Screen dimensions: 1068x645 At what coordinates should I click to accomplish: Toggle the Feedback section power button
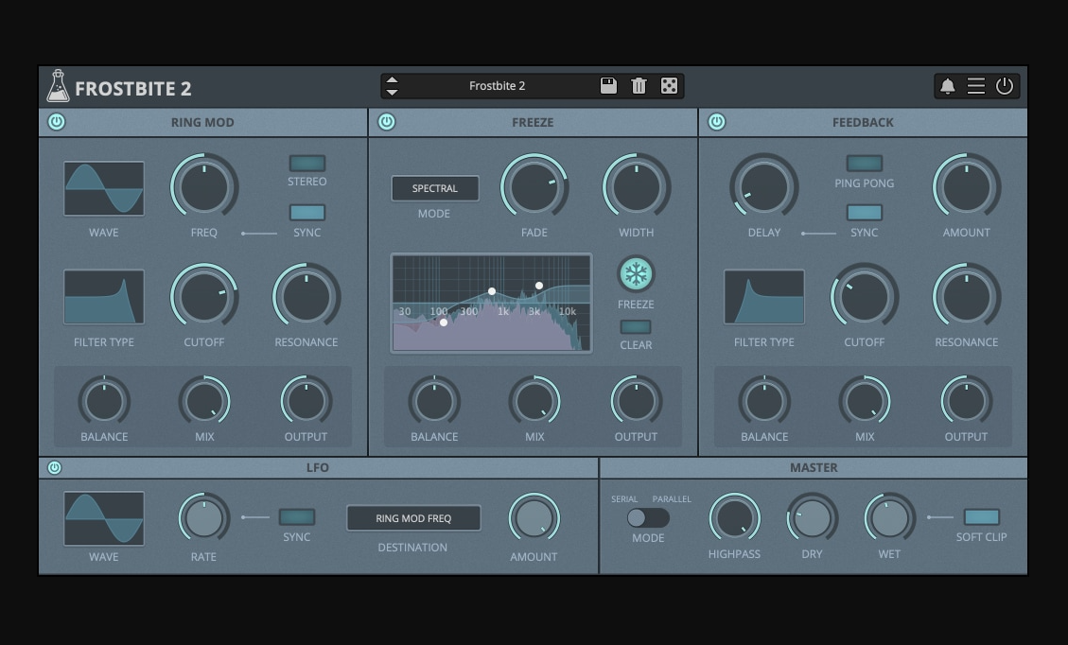click(717, 122)
